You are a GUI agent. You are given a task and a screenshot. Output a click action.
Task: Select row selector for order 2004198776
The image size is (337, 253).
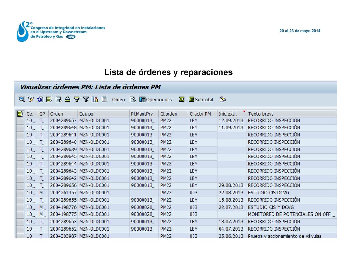[20, 207]
